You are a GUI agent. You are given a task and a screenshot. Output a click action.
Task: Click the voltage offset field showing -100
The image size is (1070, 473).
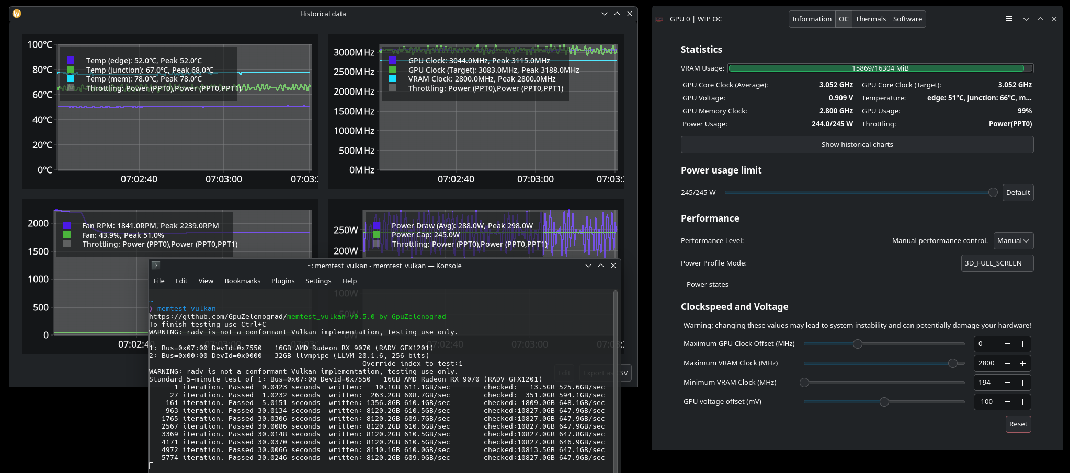coord(986,402)
